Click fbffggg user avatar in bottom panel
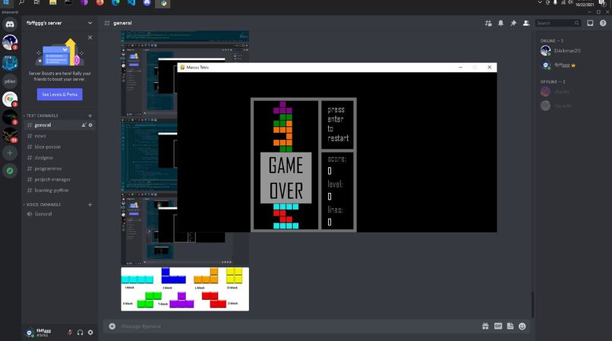Viewport: 612px width, 341px height. coord(30,333)
